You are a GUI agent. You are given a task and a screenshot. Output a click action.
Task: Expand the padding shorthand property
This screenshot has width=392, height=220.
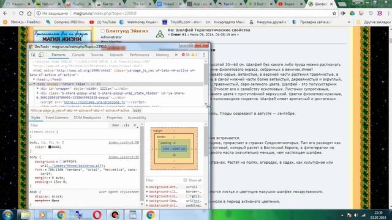tap(51, 182)
